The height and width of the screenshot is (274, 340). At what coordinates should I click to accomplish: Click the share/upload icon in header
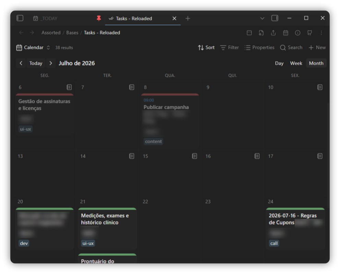pyautogui.click(x=273, y=33)
